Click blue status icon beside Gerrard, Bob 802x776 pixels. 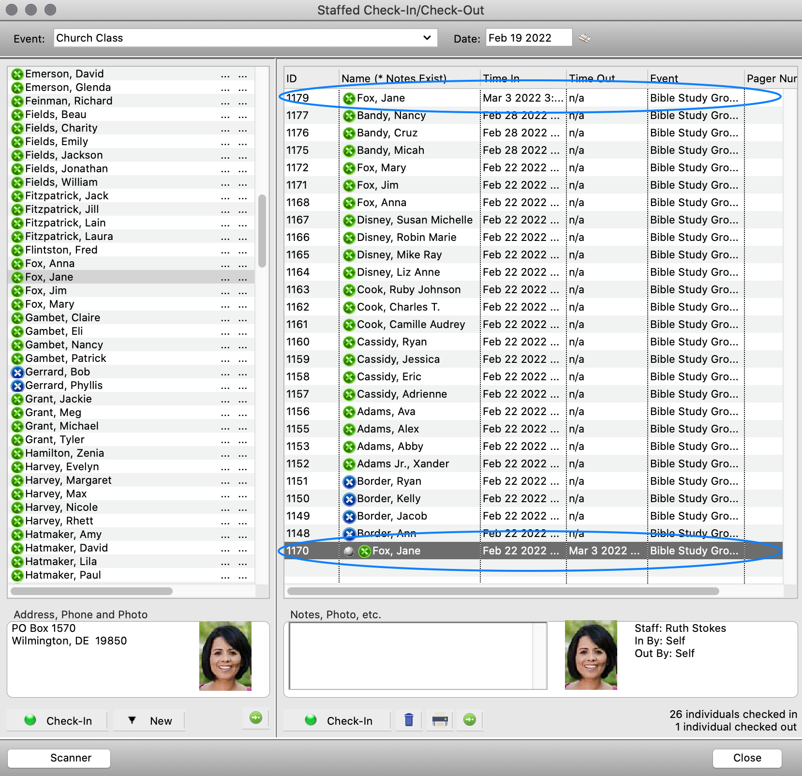click(17, 372)
